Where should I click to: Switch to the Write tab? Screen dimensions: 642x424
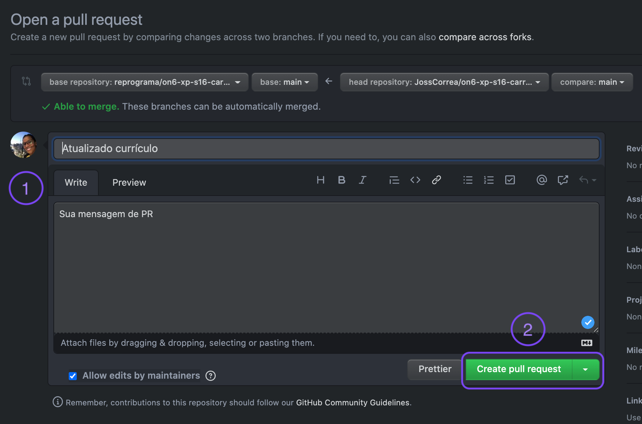coord(76,182)
